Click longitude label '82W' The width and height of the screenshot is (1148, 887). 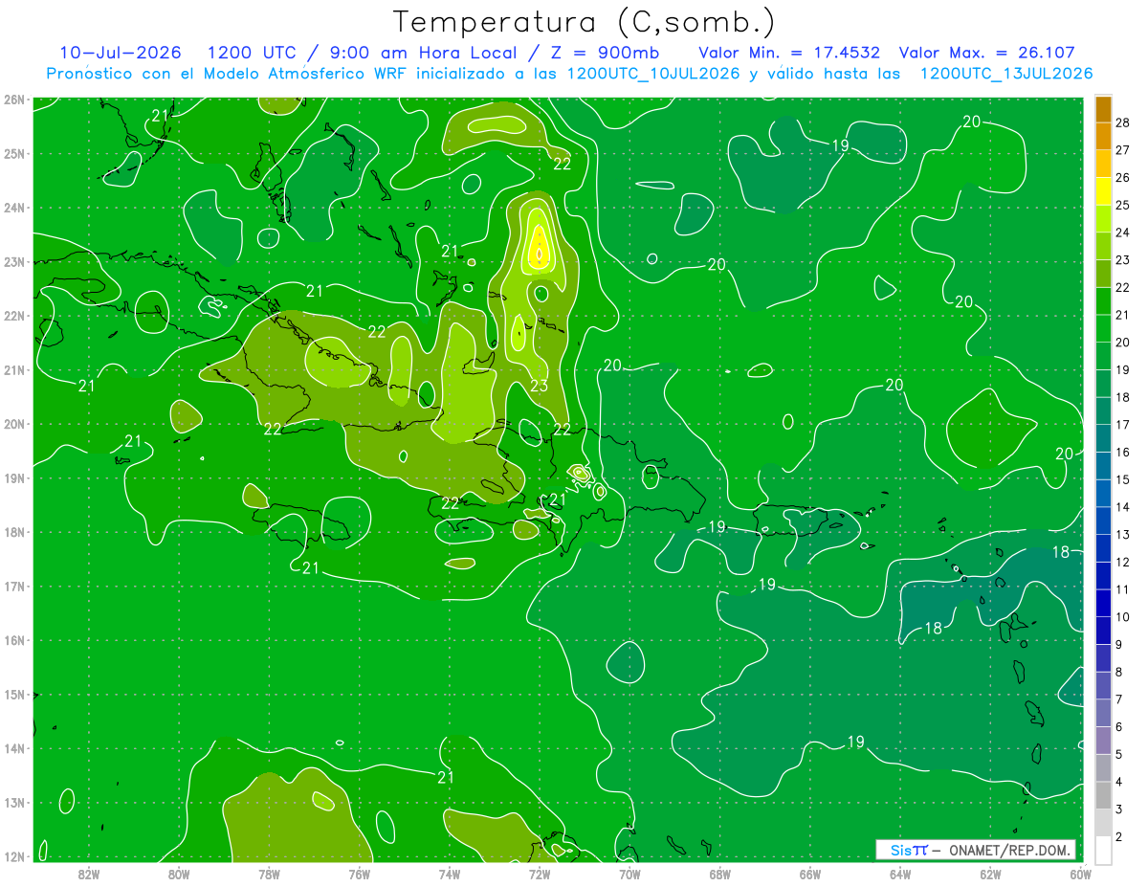tap(89, 874)
